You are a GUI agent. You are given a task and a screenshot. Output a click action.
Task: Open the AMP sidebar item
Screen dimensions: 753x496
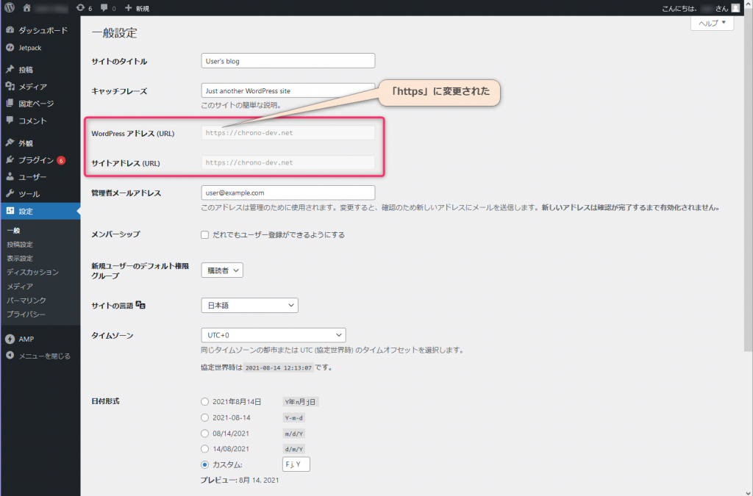coord(26,339)
